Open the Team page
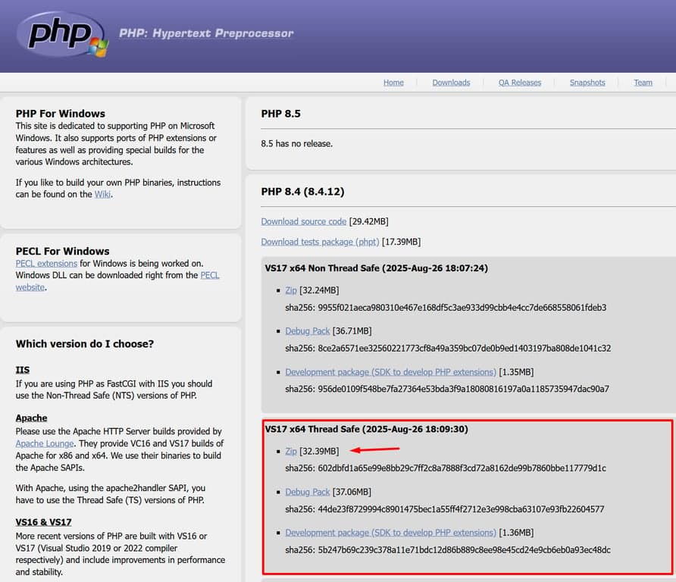The height and width of the screenshot is (582, 676). click(x=643, y=82)
